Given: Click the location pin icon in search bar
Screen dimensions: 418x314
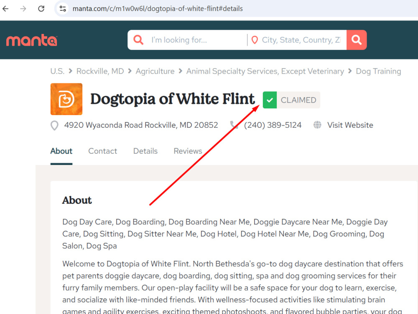Looking at the screenshot, I should pyautogui.click(x=255, y=40).
